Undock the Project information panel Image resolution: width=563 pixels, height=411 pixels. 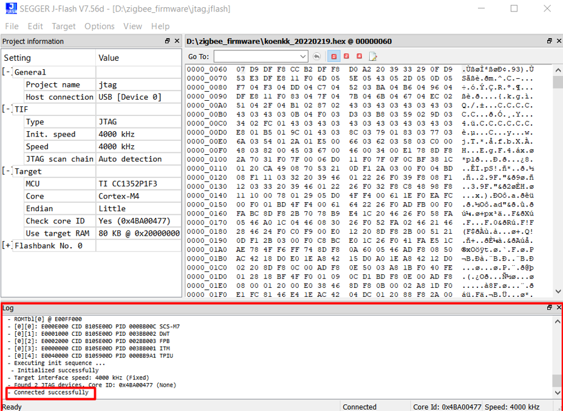[x=167, y=41]
